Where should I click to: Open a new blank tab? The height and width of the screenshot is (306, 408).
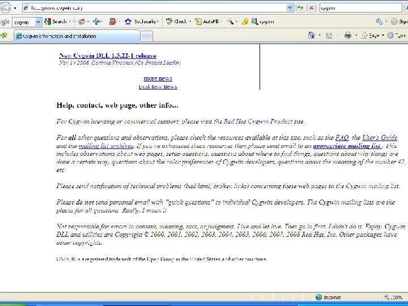pyautogui.click(x=147, y=36)
